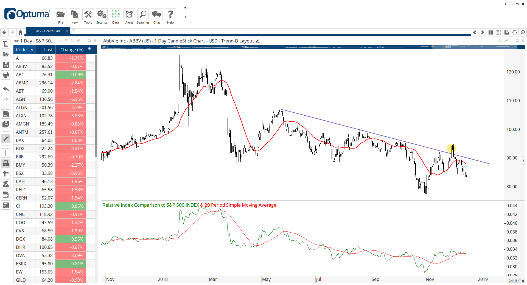Go to the next page using chevron
Viewport: 527px width, 285px height.
(x=483, y=32)
